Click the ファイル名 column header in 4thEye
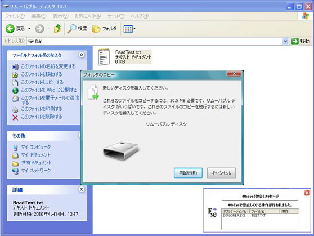The image size is (314, 236). tap(264, 211)
